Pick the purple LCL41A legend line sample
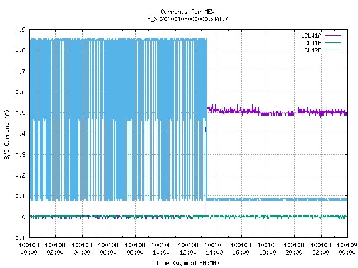Image resolution: width=358 pixels, height=268 pixels. (333, 36)
